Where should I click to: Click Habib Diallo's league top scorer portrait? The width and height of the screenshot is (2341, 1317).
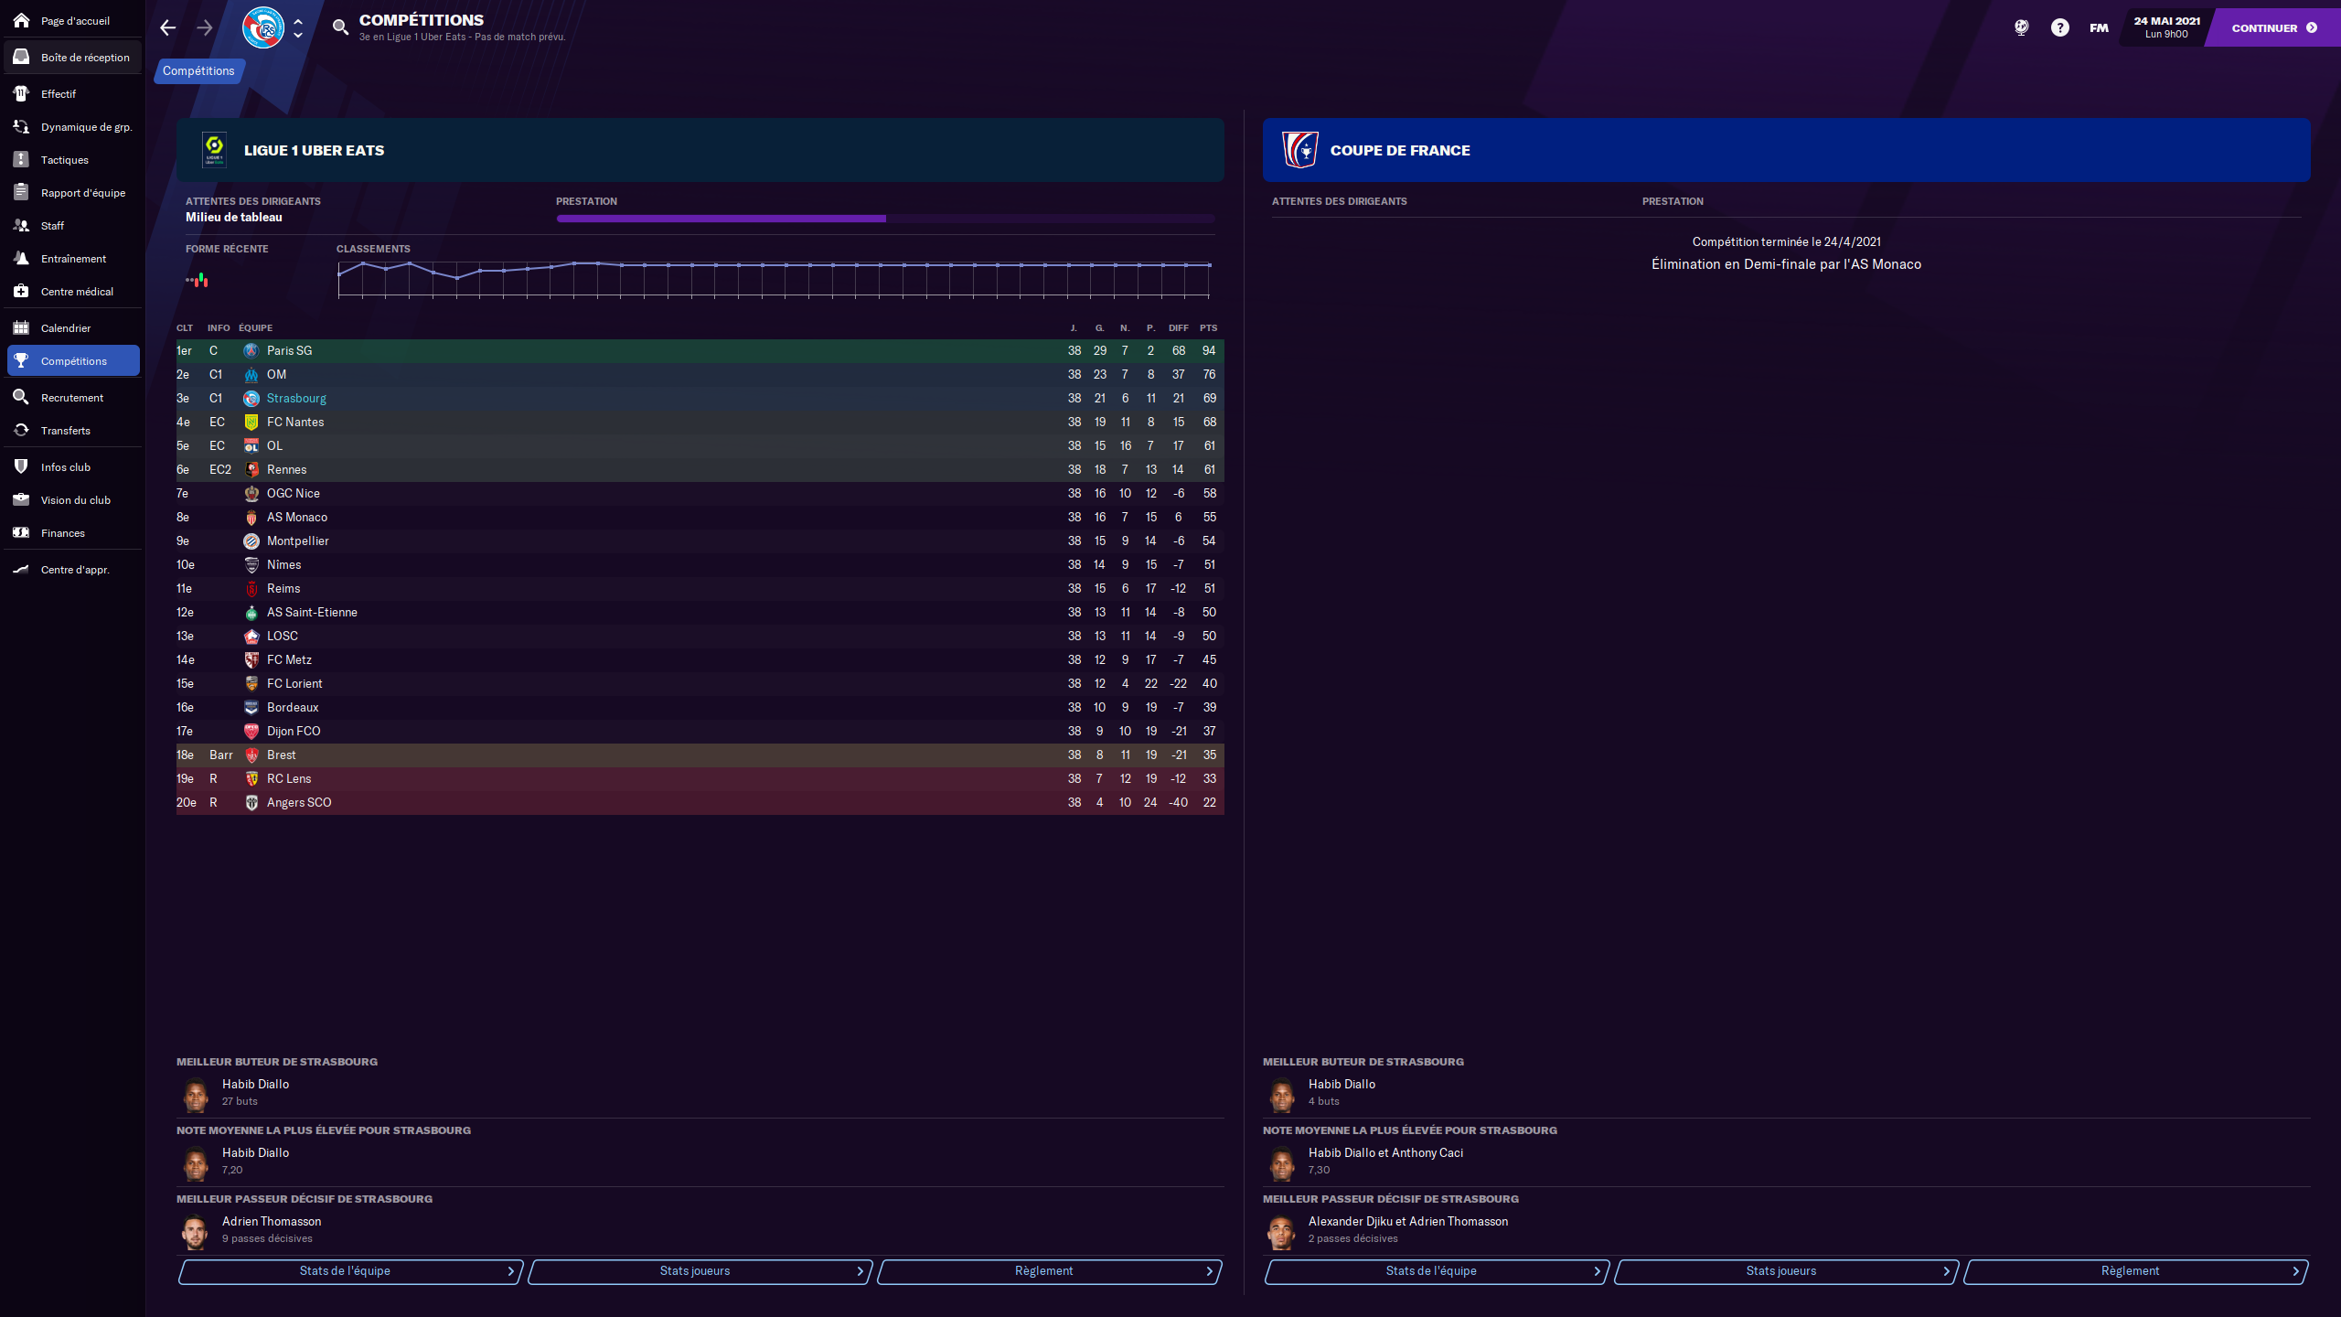[196, 1093]
